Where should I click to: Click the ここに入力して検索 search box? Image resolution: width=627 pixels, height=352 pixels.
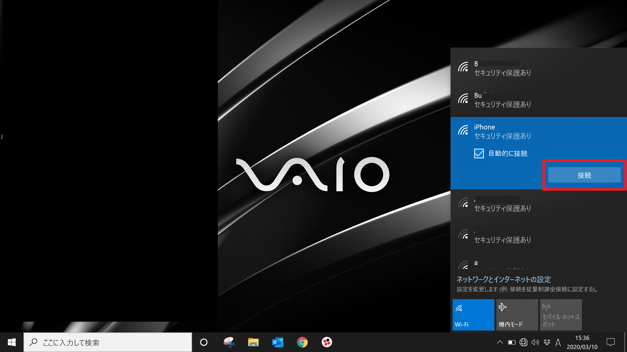point(108,342)
